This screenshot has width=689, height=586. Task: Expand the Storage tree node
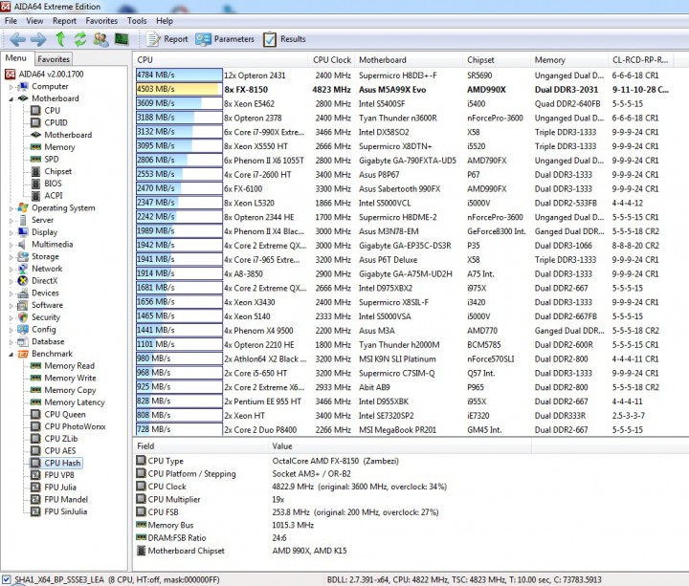(x=11, y=257)
